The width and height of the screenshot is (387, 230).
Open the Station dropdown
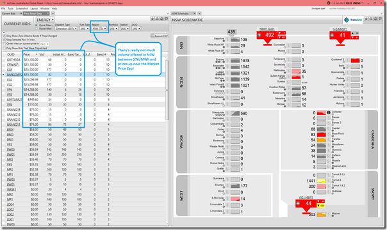(x=125, y=29)
